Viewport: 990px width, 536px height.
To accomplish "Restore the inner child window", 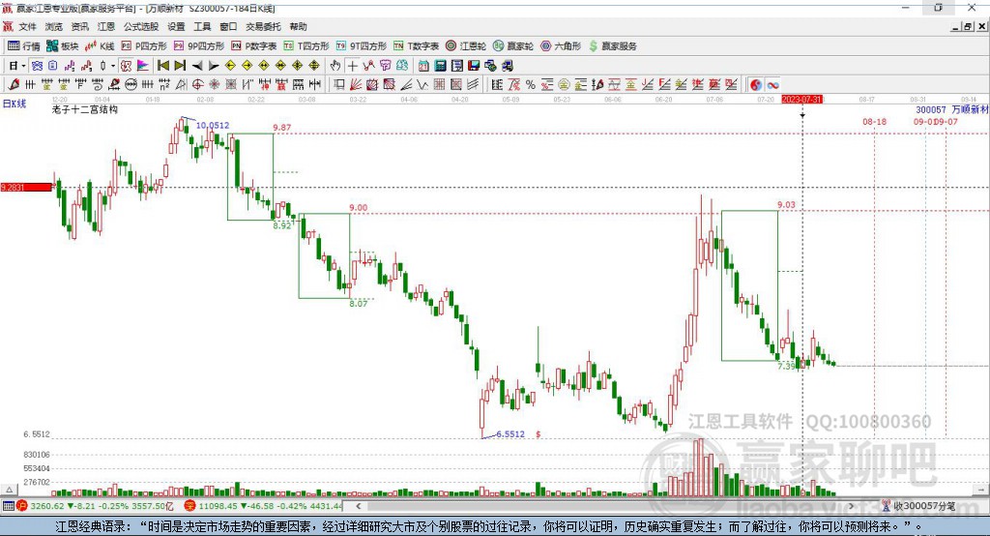I will click(x=967, y=26).
